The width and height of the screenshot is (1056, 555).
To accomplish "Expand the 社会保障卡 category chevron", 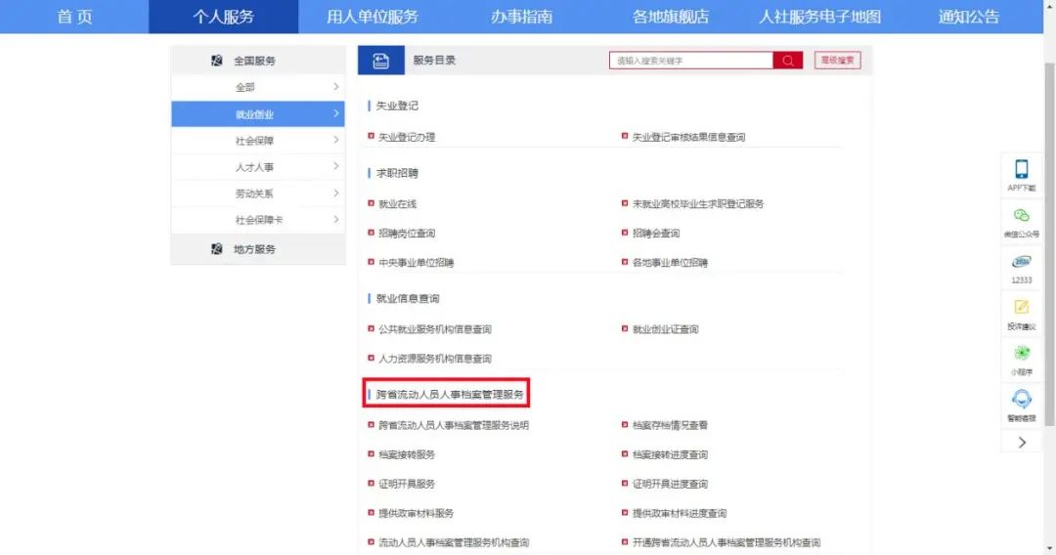I will [x=335, y=219].
